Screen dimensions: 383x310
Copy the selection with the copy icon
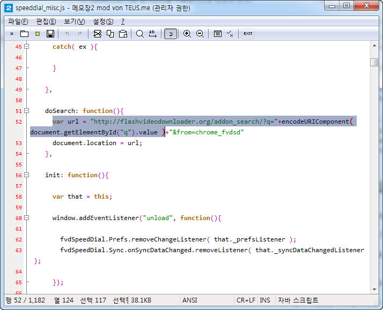tap(110, 34)
